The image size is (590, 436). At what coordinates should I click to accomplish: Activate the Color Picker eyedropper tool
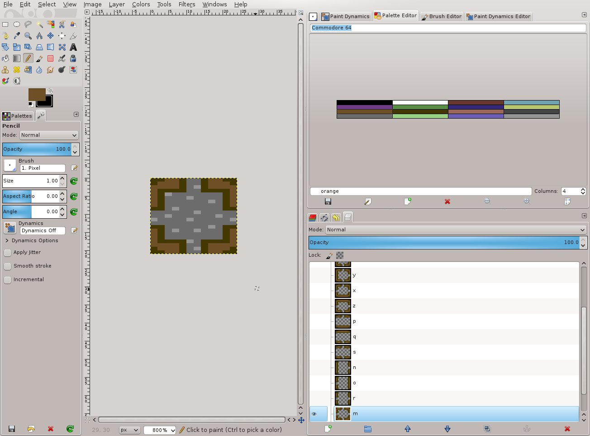[17, 36]
